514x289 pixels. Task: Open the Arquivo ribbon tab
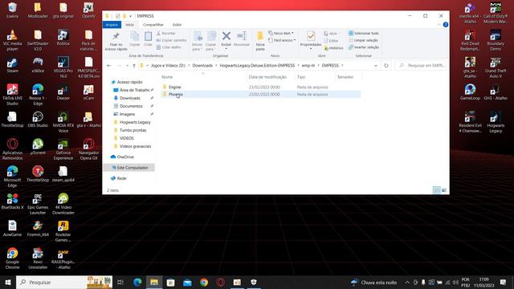[112, 25]
